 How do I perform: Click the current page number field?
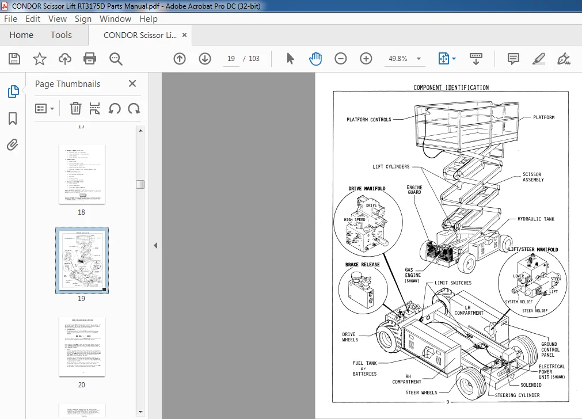coord(231,59)
